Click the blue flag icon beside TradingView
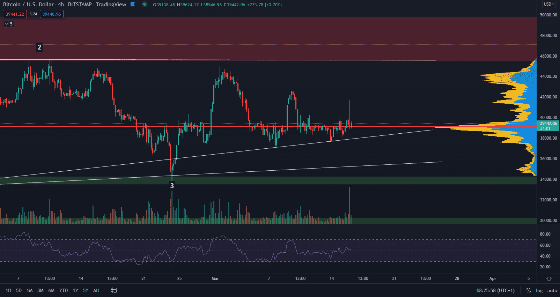 [133, 5]
